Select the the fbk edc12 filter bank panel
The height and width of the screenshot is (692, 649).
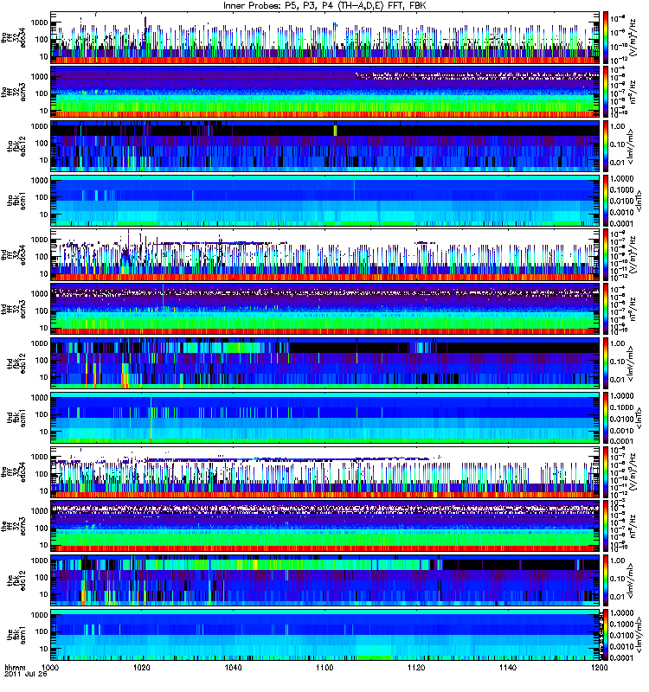pyautogui.click(x=325, y=580)
